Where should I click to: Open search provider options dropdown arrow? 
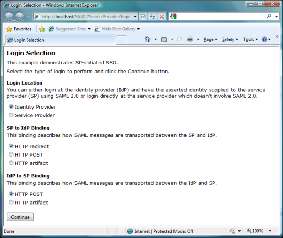tap(276, 17)
